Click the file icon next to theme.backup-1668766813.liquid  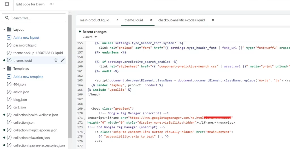9,53
